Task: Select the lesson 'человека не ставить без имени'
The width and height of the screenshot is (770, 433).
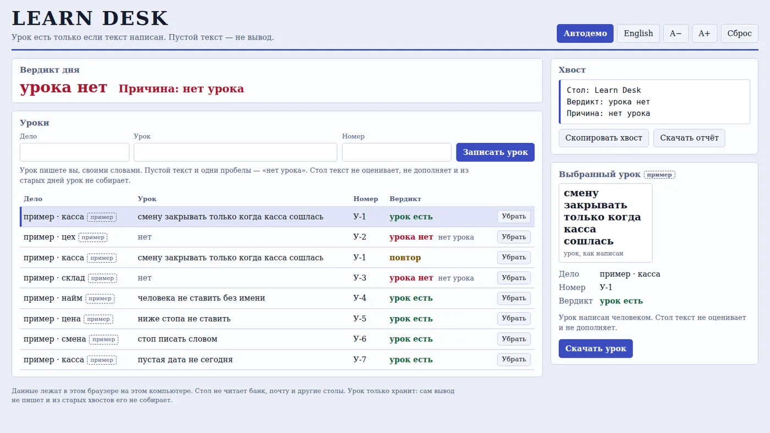Action: [x=201, y=298]
